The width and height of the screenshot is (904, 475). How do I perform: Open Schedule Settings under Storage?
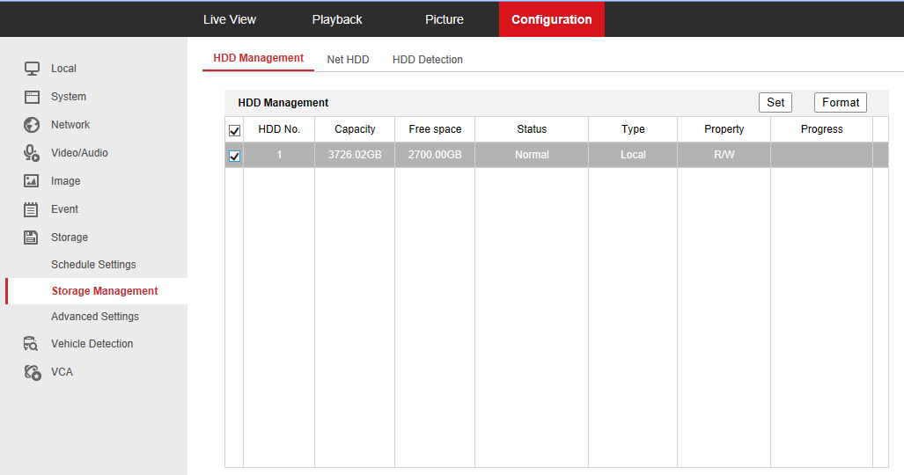pos(93,265)
